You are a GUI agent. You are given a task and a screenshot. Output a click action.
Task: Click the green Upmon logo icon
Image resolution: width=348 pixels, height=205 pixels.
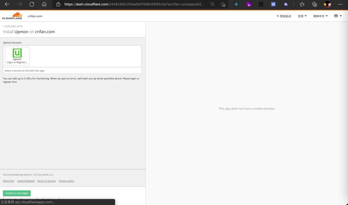(x=17, y=53)
